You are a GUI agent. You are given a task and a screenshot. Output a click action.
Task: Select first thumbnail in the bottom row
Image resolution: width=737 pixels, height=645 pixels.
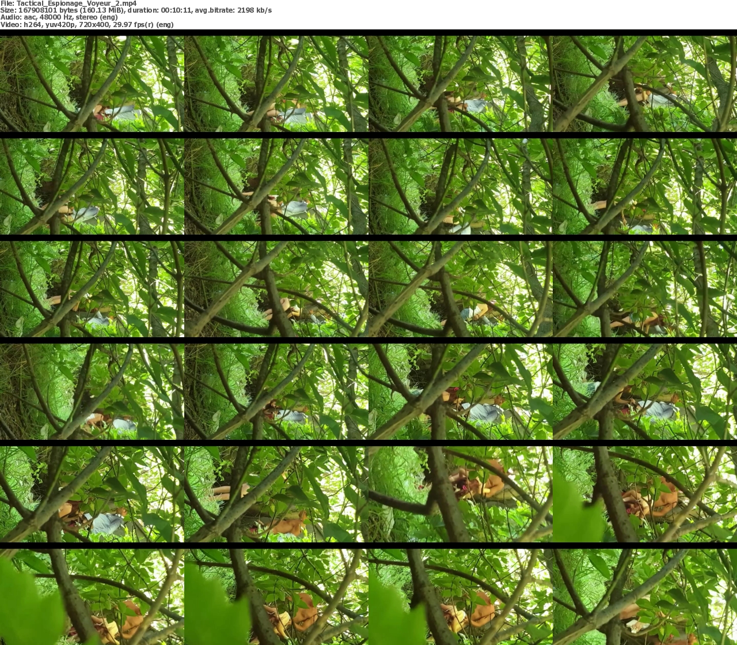[92, 597]
